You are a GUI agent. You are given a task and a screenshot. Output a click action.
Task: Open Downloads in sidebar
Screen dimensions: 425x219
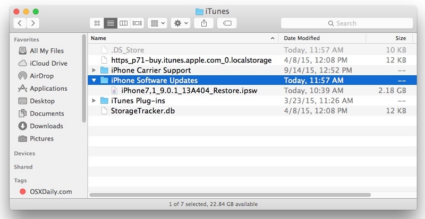point(41,126)
